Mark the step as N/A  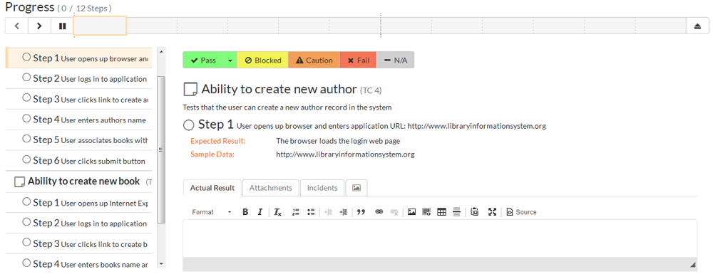coord(395,60)
